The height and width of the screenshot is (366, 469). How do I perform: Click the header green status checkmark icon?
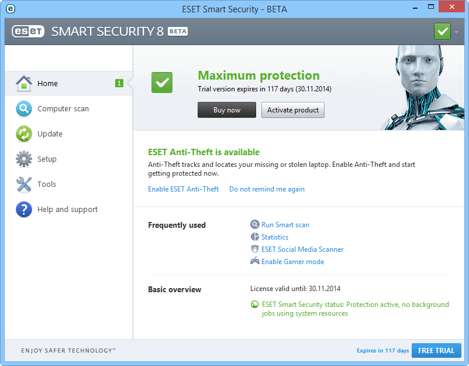click(x=442, y=32)
